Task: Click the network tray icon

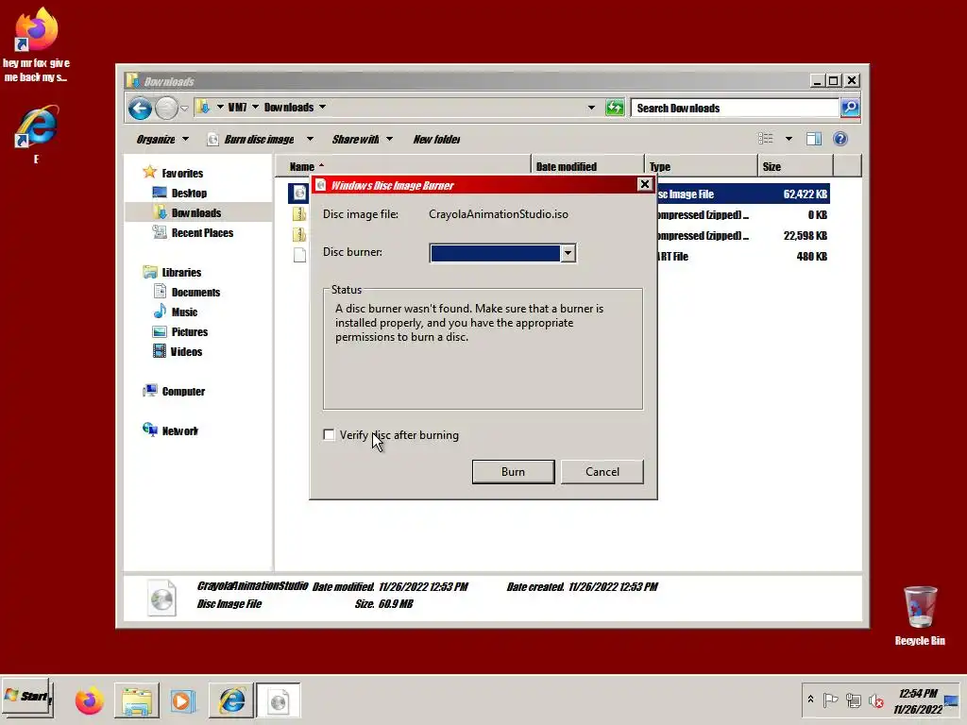Action: 854,700
